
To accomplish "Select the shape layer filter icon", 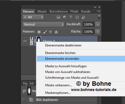I will click(77, 17).
